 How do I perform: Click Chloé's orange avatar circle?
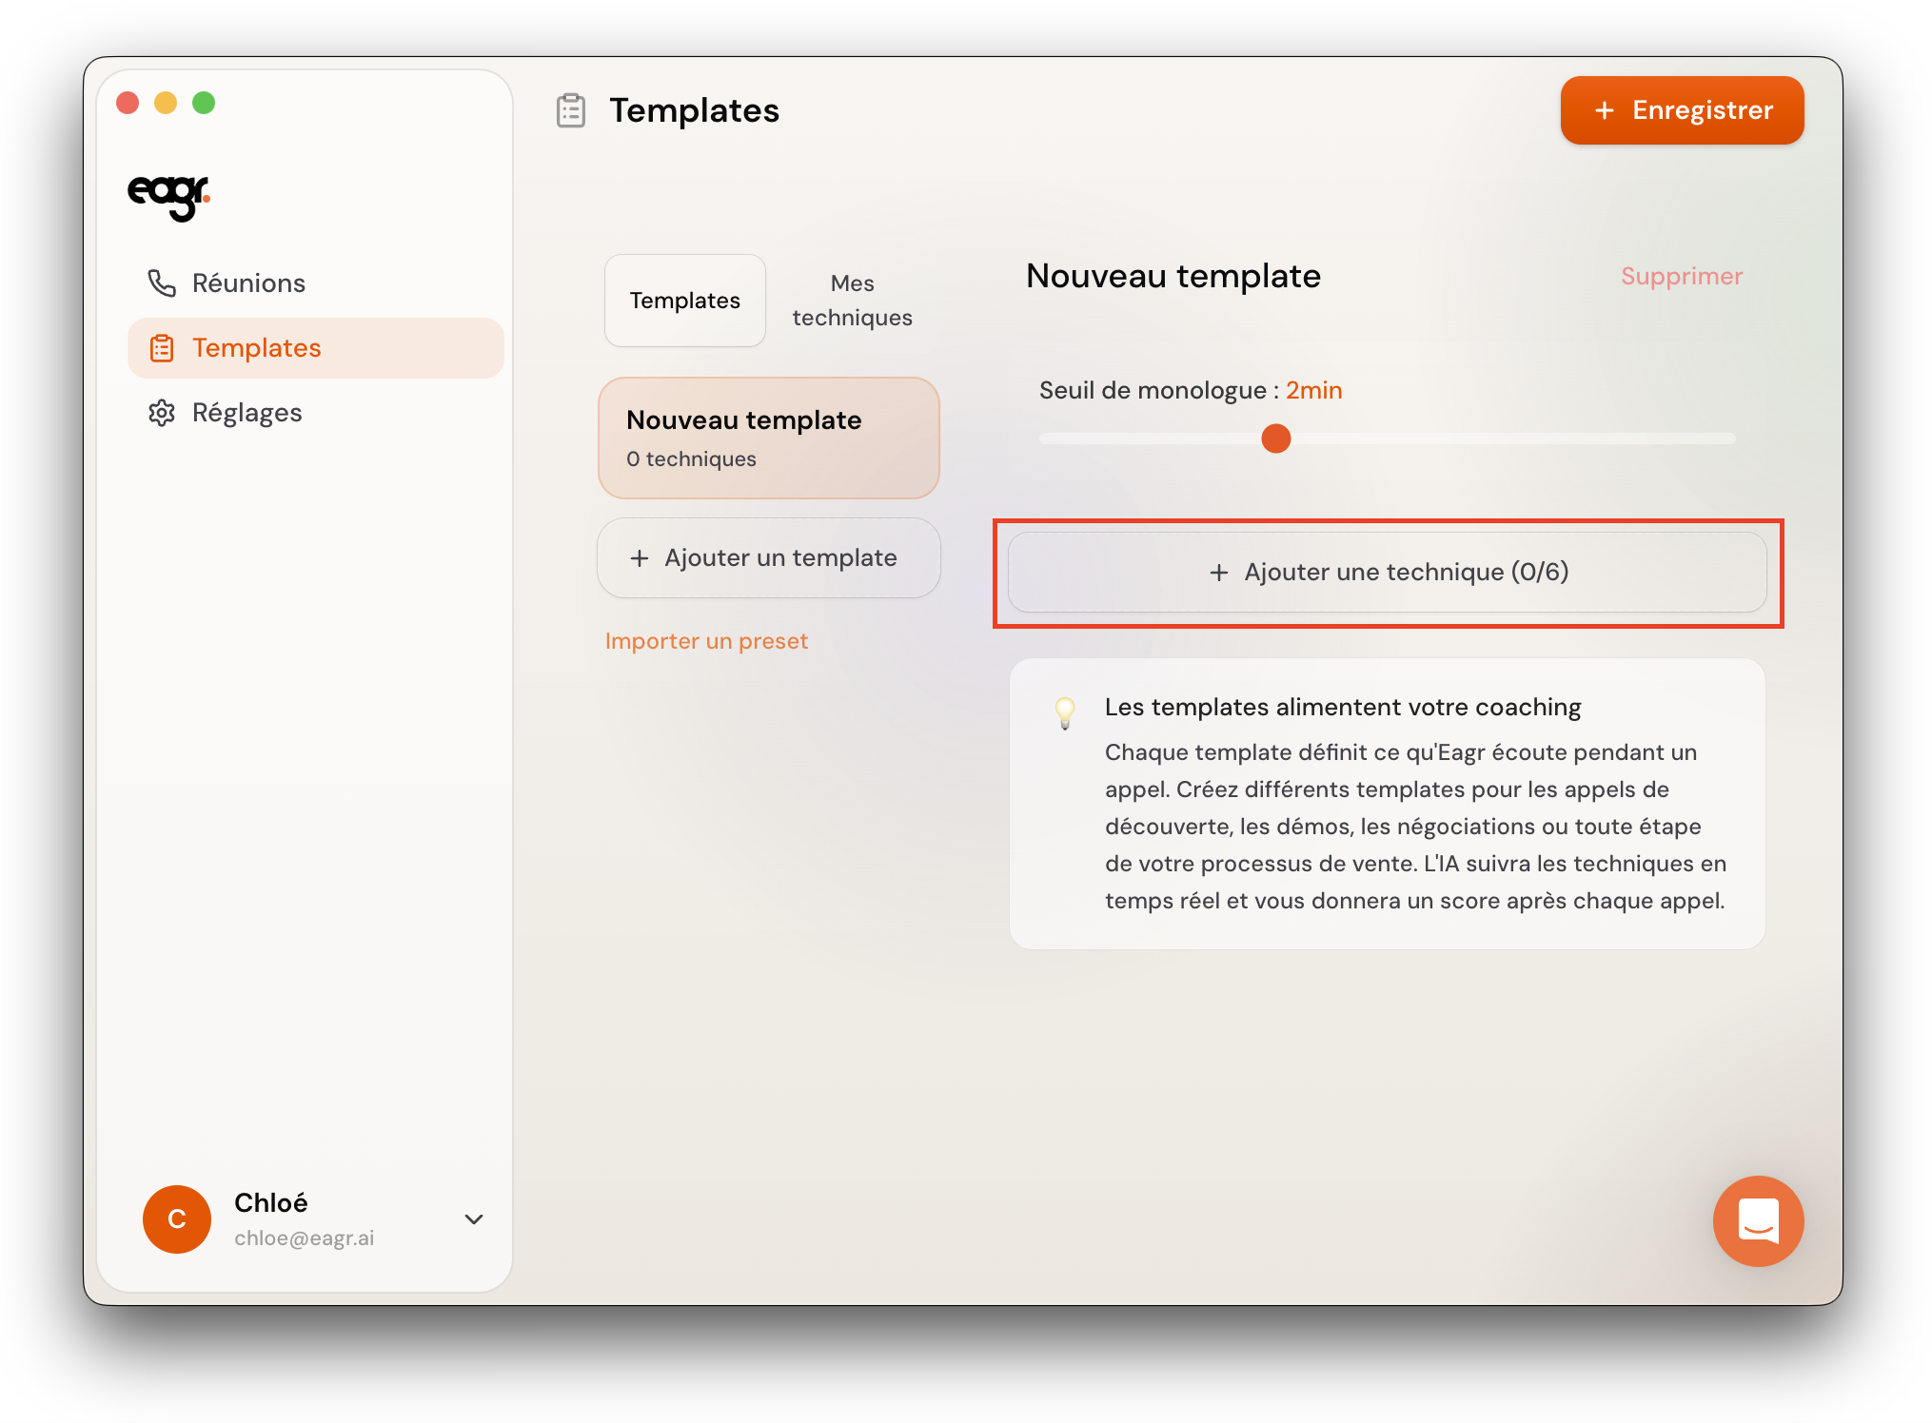(x=177, y=1218)
